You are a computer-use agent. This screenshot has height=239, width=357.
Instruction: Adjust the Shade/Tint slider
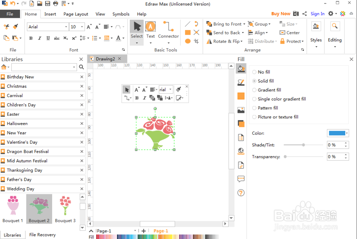pos(303,145)
